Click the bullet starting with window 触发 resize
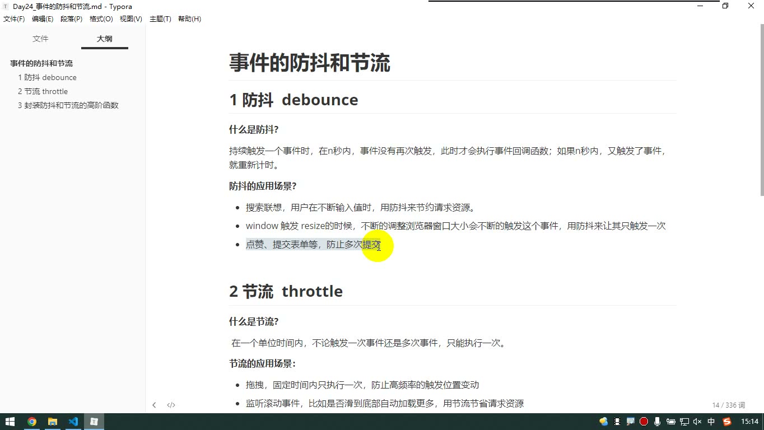The height and width of the screenshot is (430, 764). pos(455,226)
